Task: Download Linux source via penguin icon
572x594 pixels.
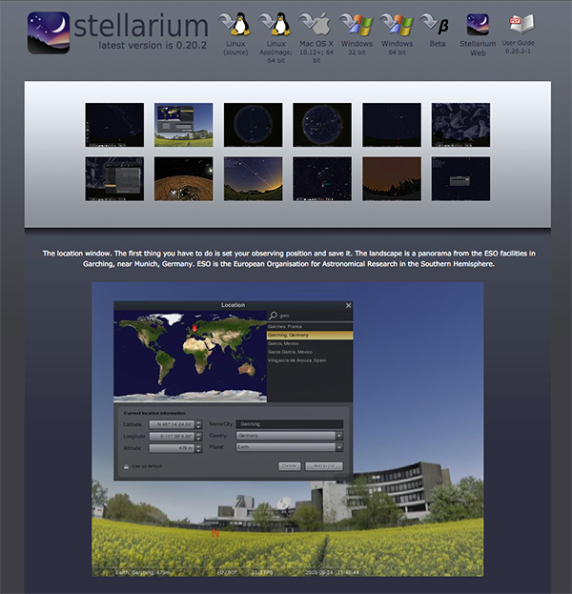Action: click(x=235, y=24)
